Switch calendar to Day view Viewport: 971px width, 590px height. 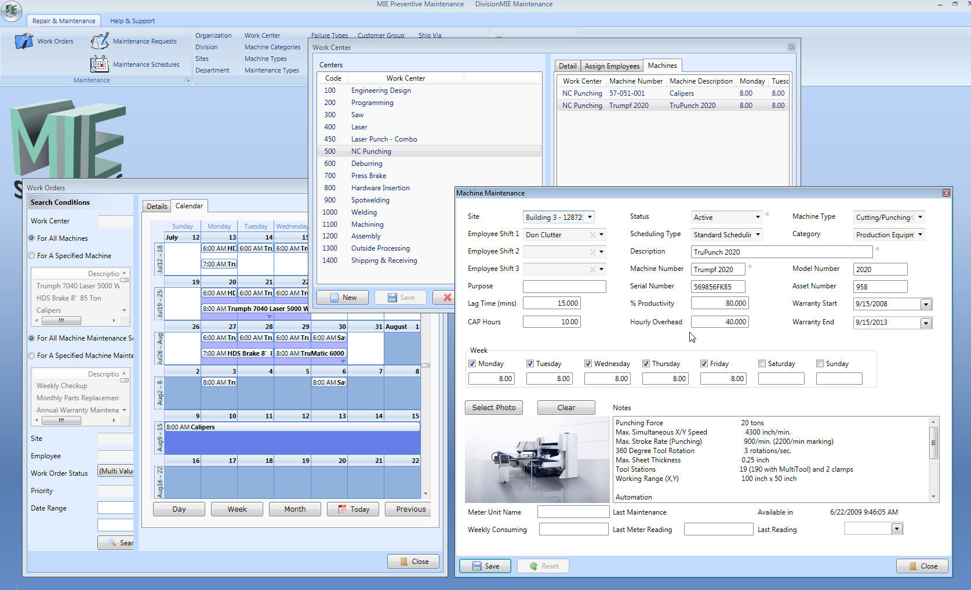tap(179, 509)
